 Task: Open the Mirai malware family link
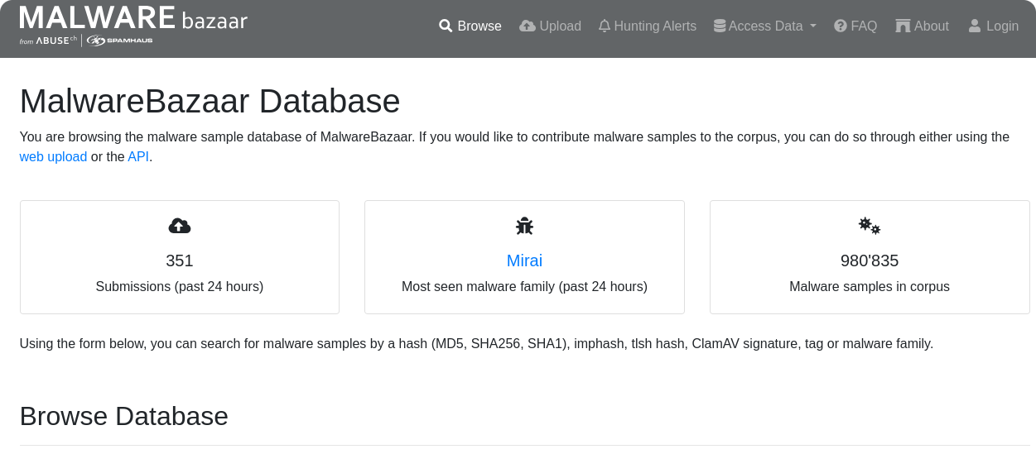[x=524, y=260]
